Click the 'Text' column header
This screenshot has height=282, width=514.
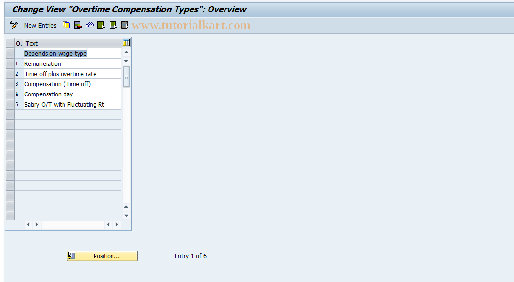[73, 43]
